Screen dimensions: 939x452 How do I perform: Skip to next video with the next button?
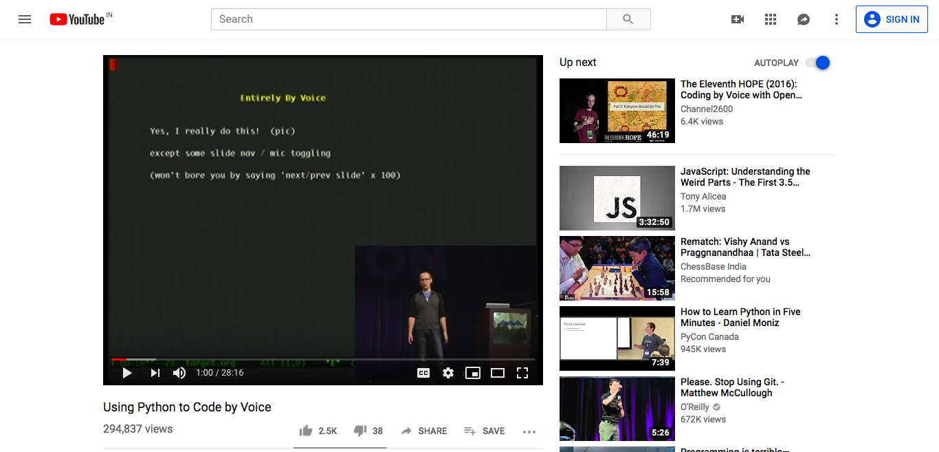point(155,373)
